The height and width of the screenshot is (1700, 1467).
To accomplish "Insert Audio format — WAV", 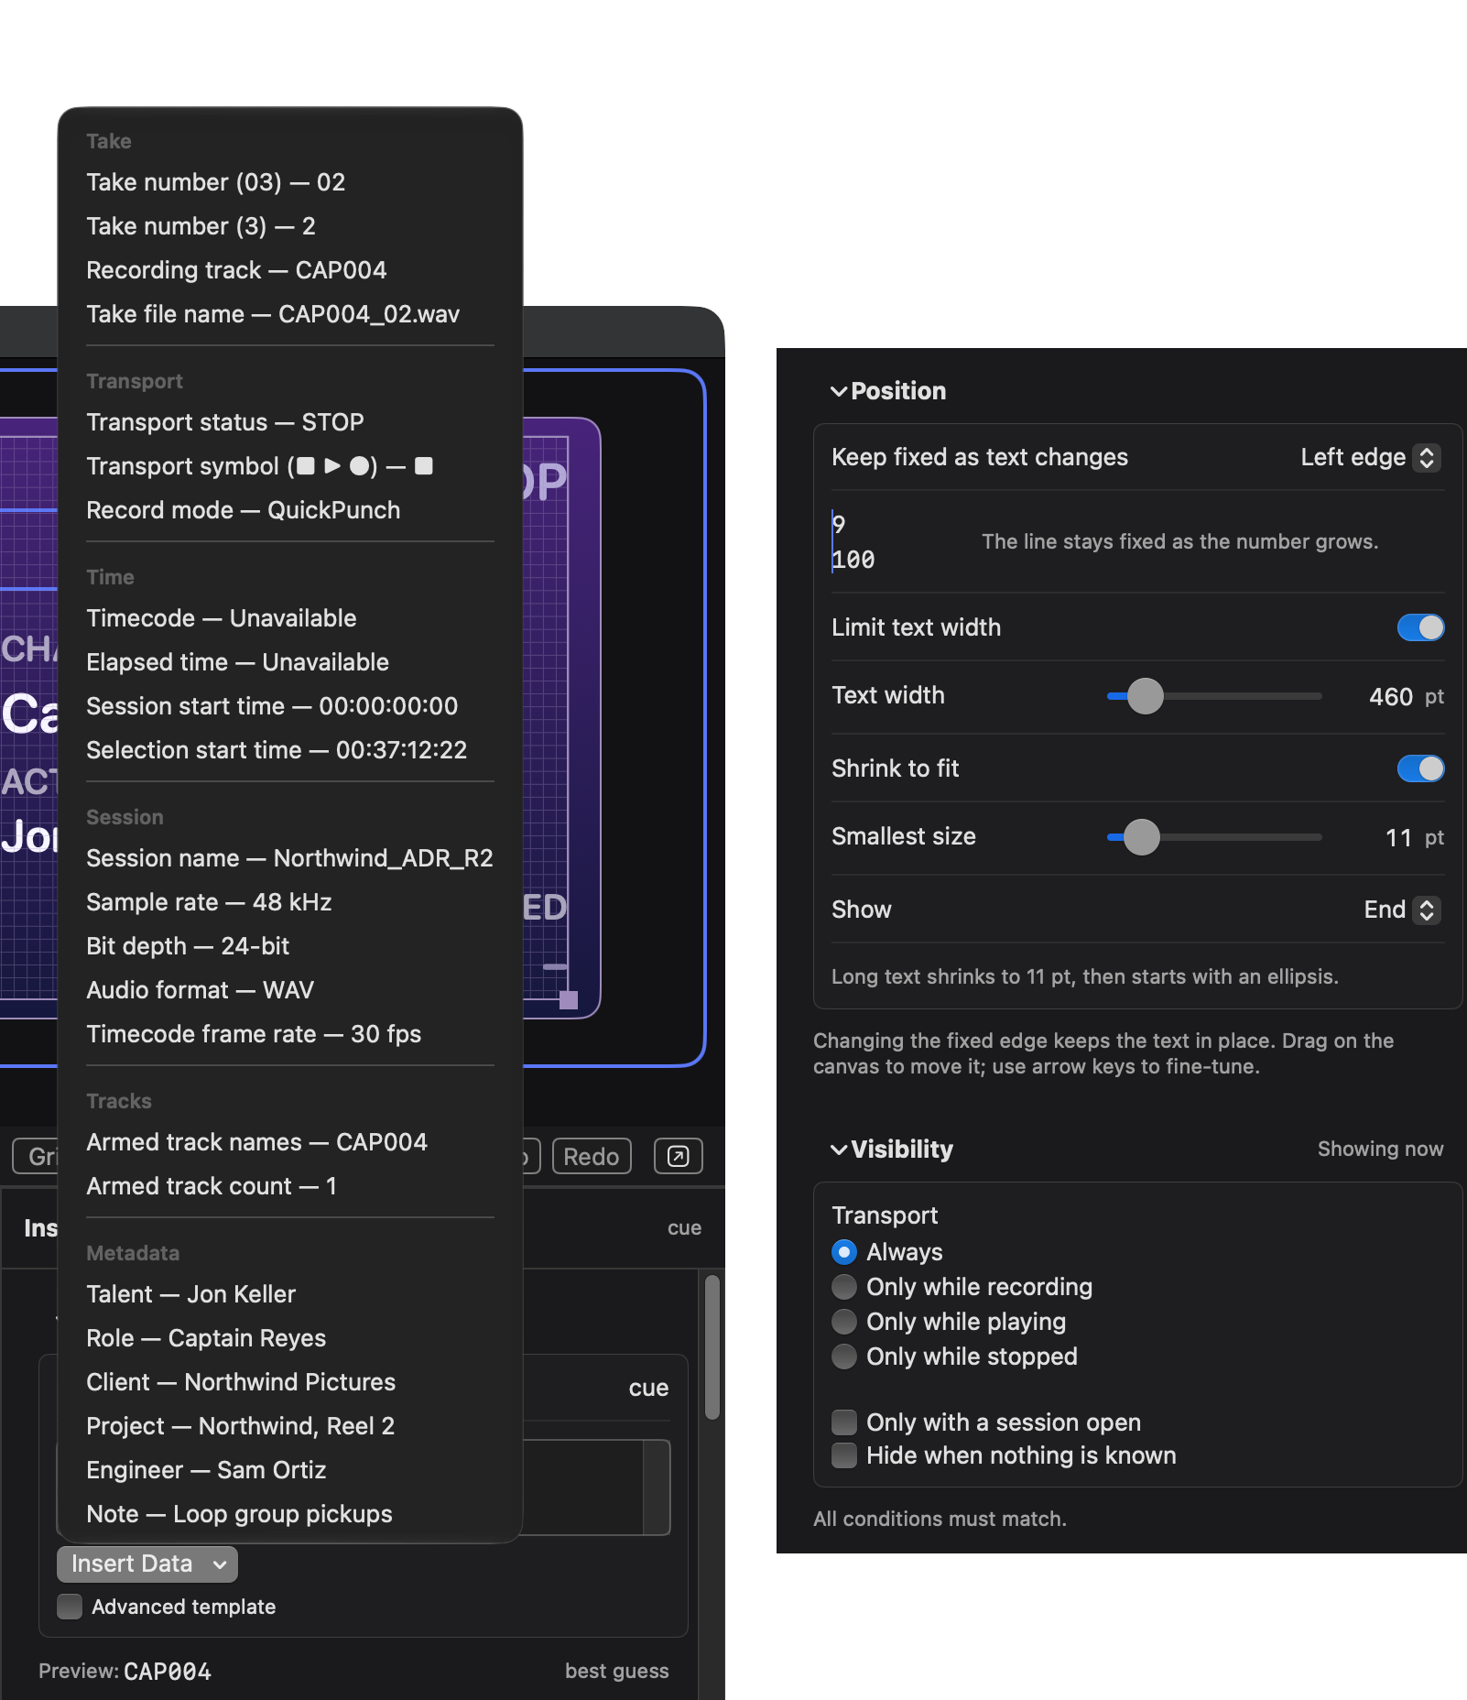I will pyautogui.click(x=290, y=990).
